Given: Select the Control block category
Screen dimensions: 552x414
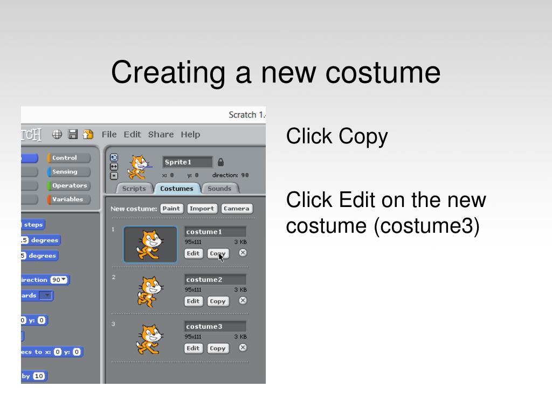Looking at the screenshot, I should [x=68, y=158].
